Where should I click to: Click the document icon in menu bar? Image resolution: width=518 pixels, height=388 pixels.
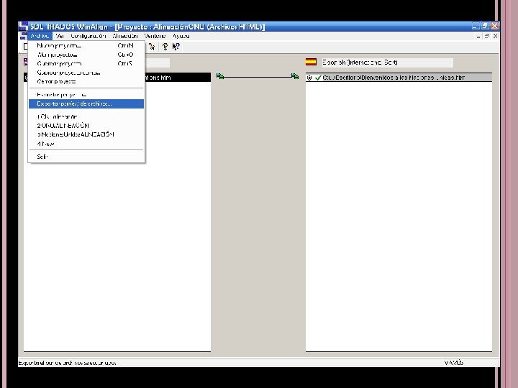click(23, 36)
